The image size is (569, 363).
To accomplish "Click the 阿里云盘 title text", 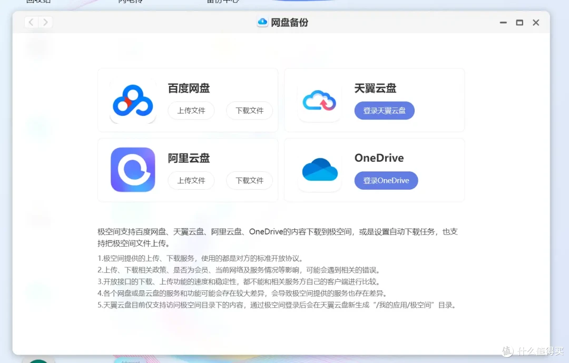I will point(189,158).
